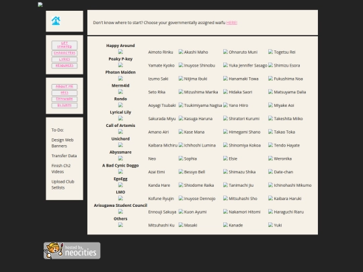Click the broken image at page top
This screenshot has width=363, height=272.
tap(40, 5)
